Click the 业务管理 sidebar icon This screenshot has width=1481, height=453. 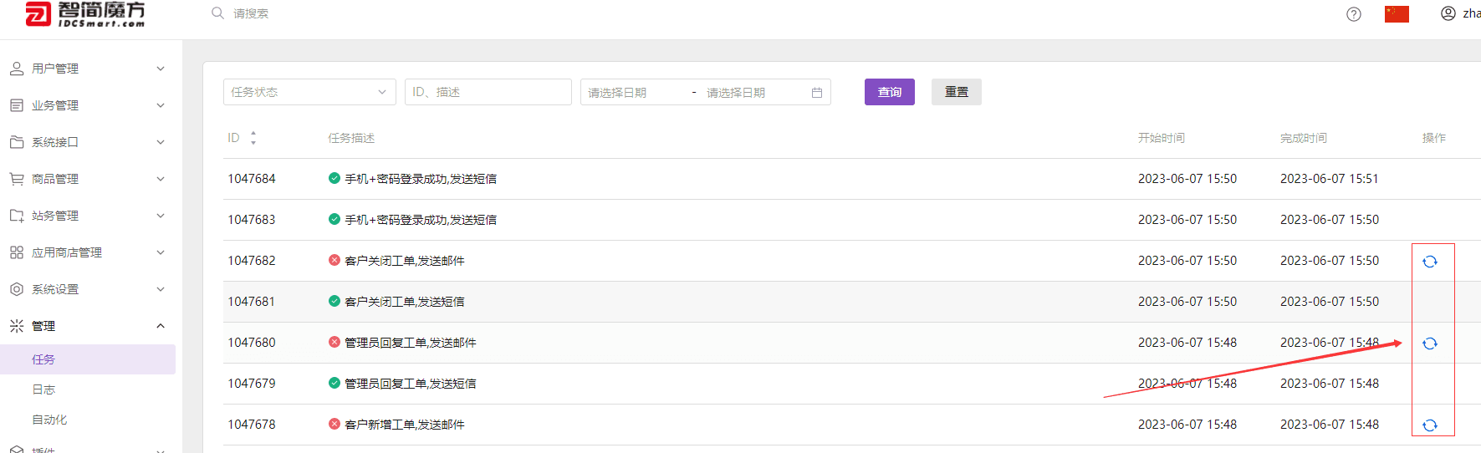pyautogui.click(x=17, y=105)
